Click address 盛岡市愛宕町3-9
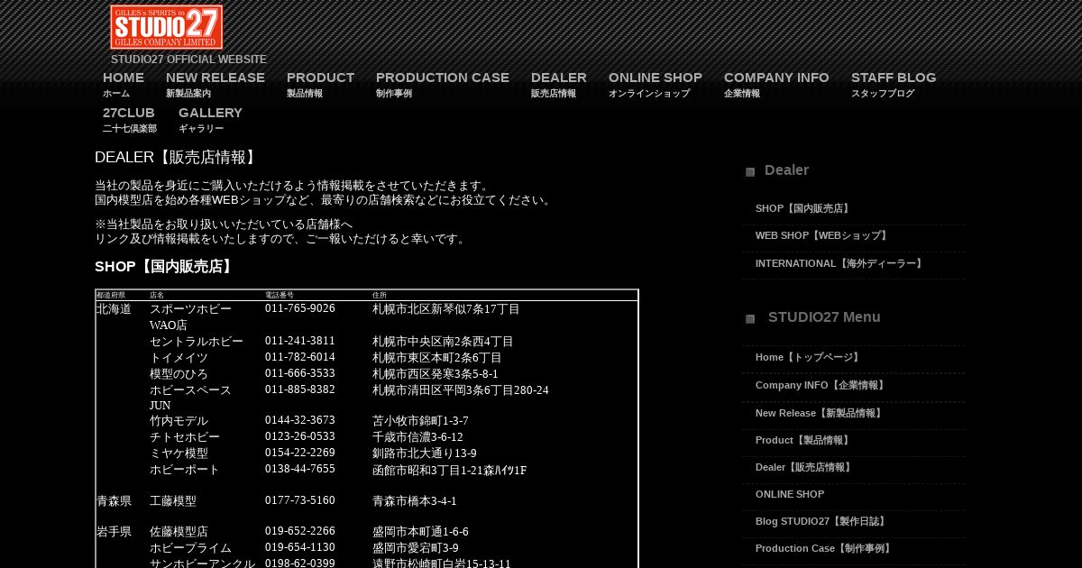 (416, 548)
